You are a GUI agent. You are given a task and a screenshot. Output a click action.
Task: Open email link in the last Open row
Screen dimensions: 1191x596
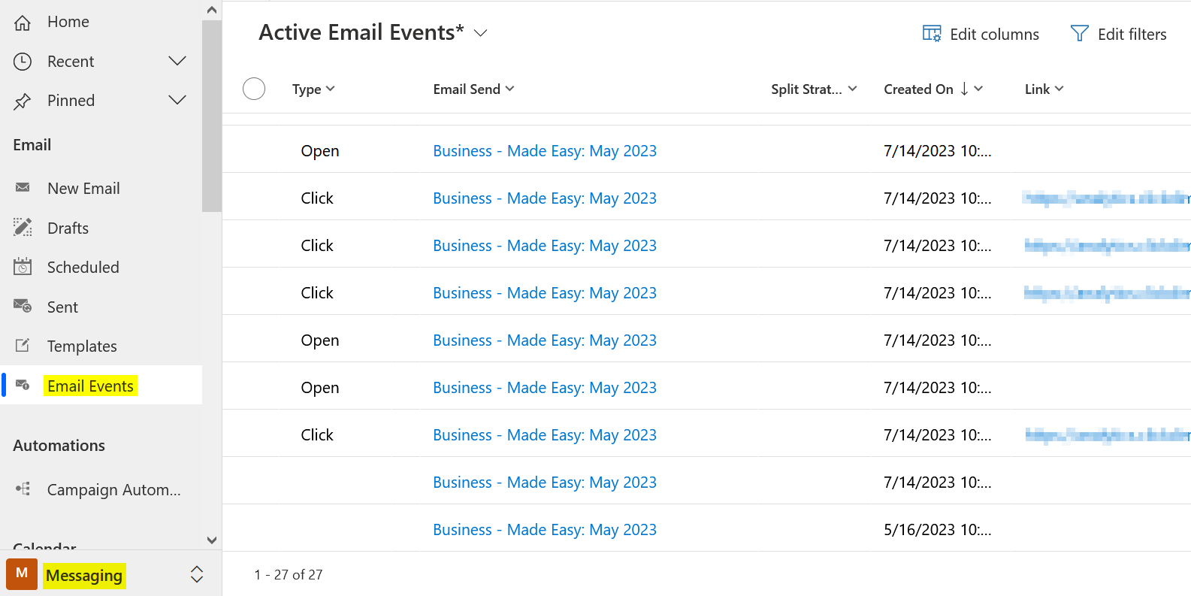pyautogui.click(x=545, y=388)
